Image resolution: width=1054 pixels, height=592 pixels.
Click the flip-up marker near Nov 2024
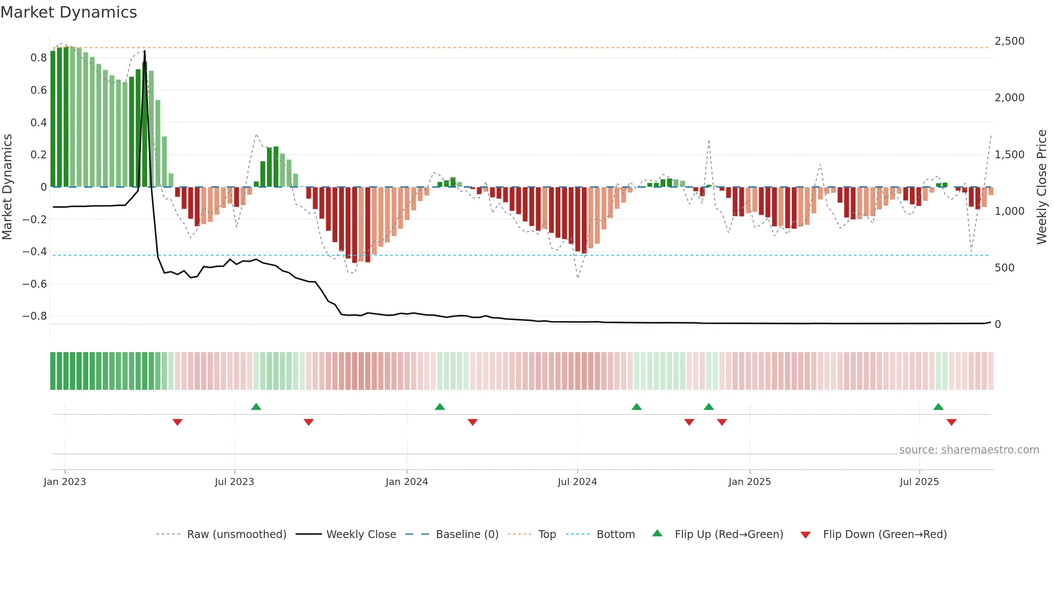(709, 407)
